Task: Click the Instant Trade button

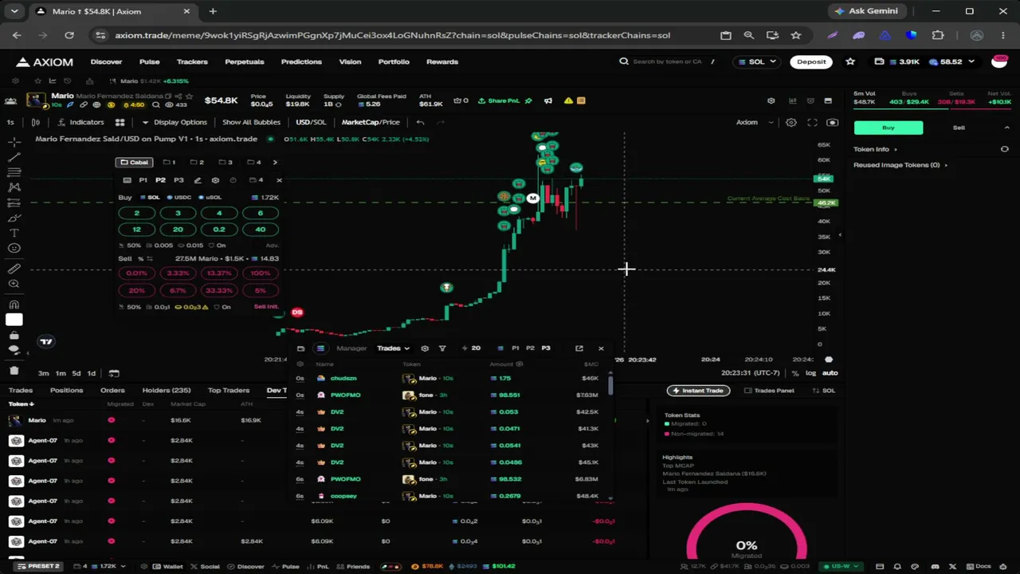Action: point(698,391)
